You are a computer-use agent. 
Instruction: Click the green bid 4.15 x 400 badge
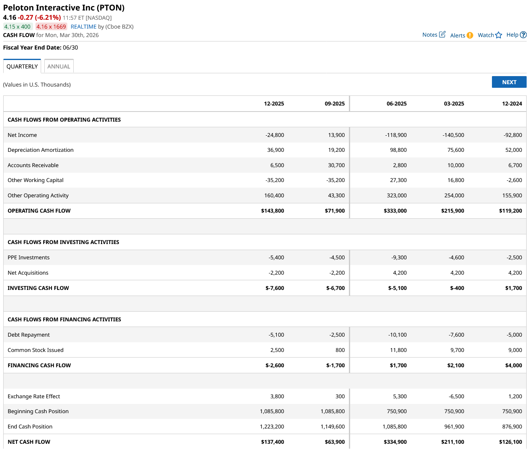click(x=17, y=27)
